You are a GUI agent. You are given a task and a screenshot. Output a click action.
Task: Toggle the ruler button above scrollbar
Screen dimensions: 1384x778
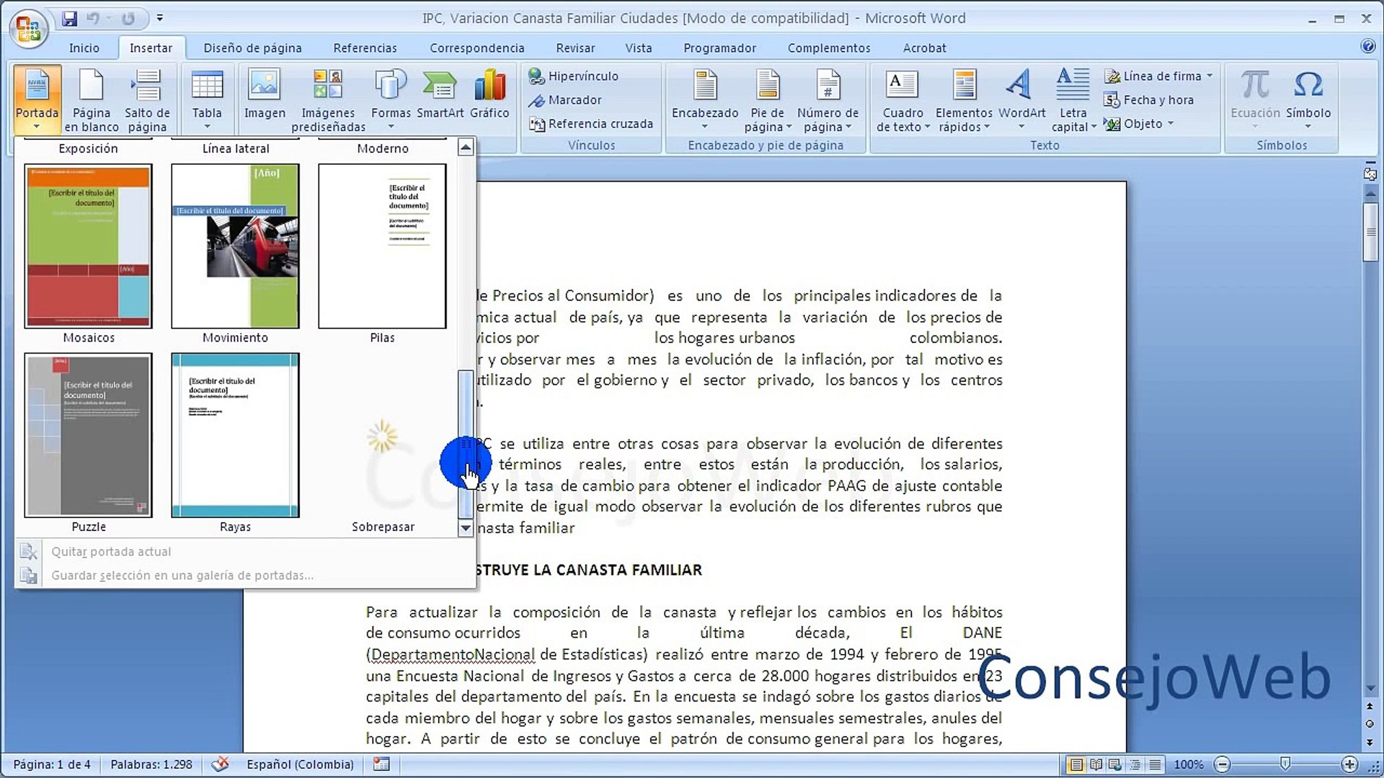point(1370,174)
